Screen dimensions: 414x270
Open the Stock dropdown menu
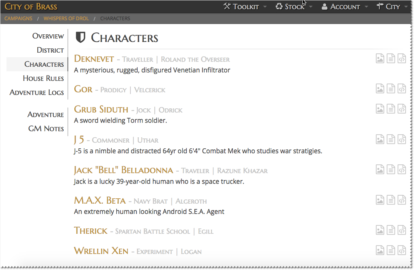[294, 6]
